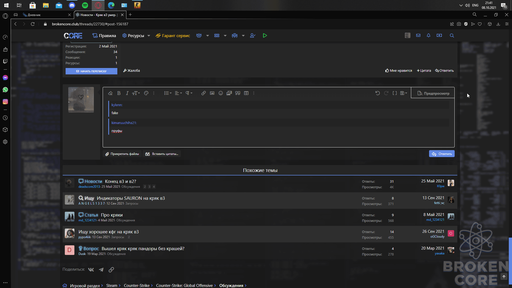The height and width of the screenshot is (288, 512).
Task: Click the eraser remove-formatting icon
Action: (110, 93)
